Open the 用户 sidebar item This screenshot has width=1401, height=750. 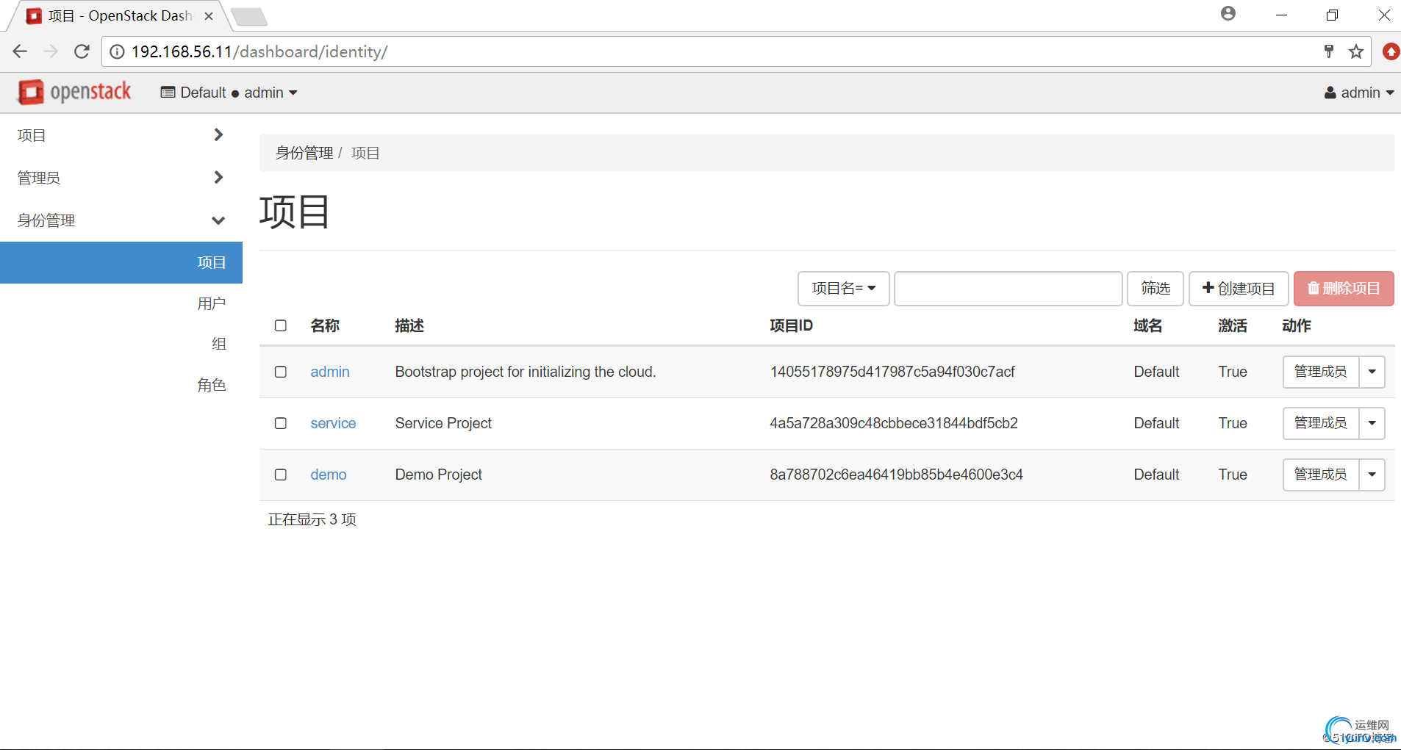point(211,303)
